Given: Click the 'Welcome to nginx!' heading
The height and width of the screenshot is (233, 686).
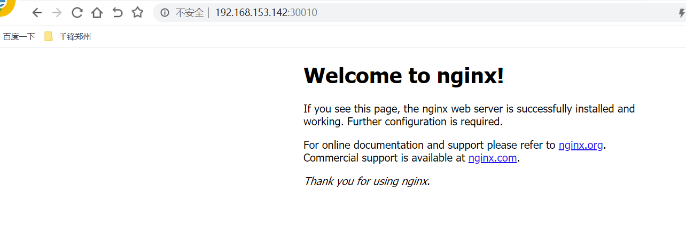Looking at the screenshot, I should pos(404,76).
